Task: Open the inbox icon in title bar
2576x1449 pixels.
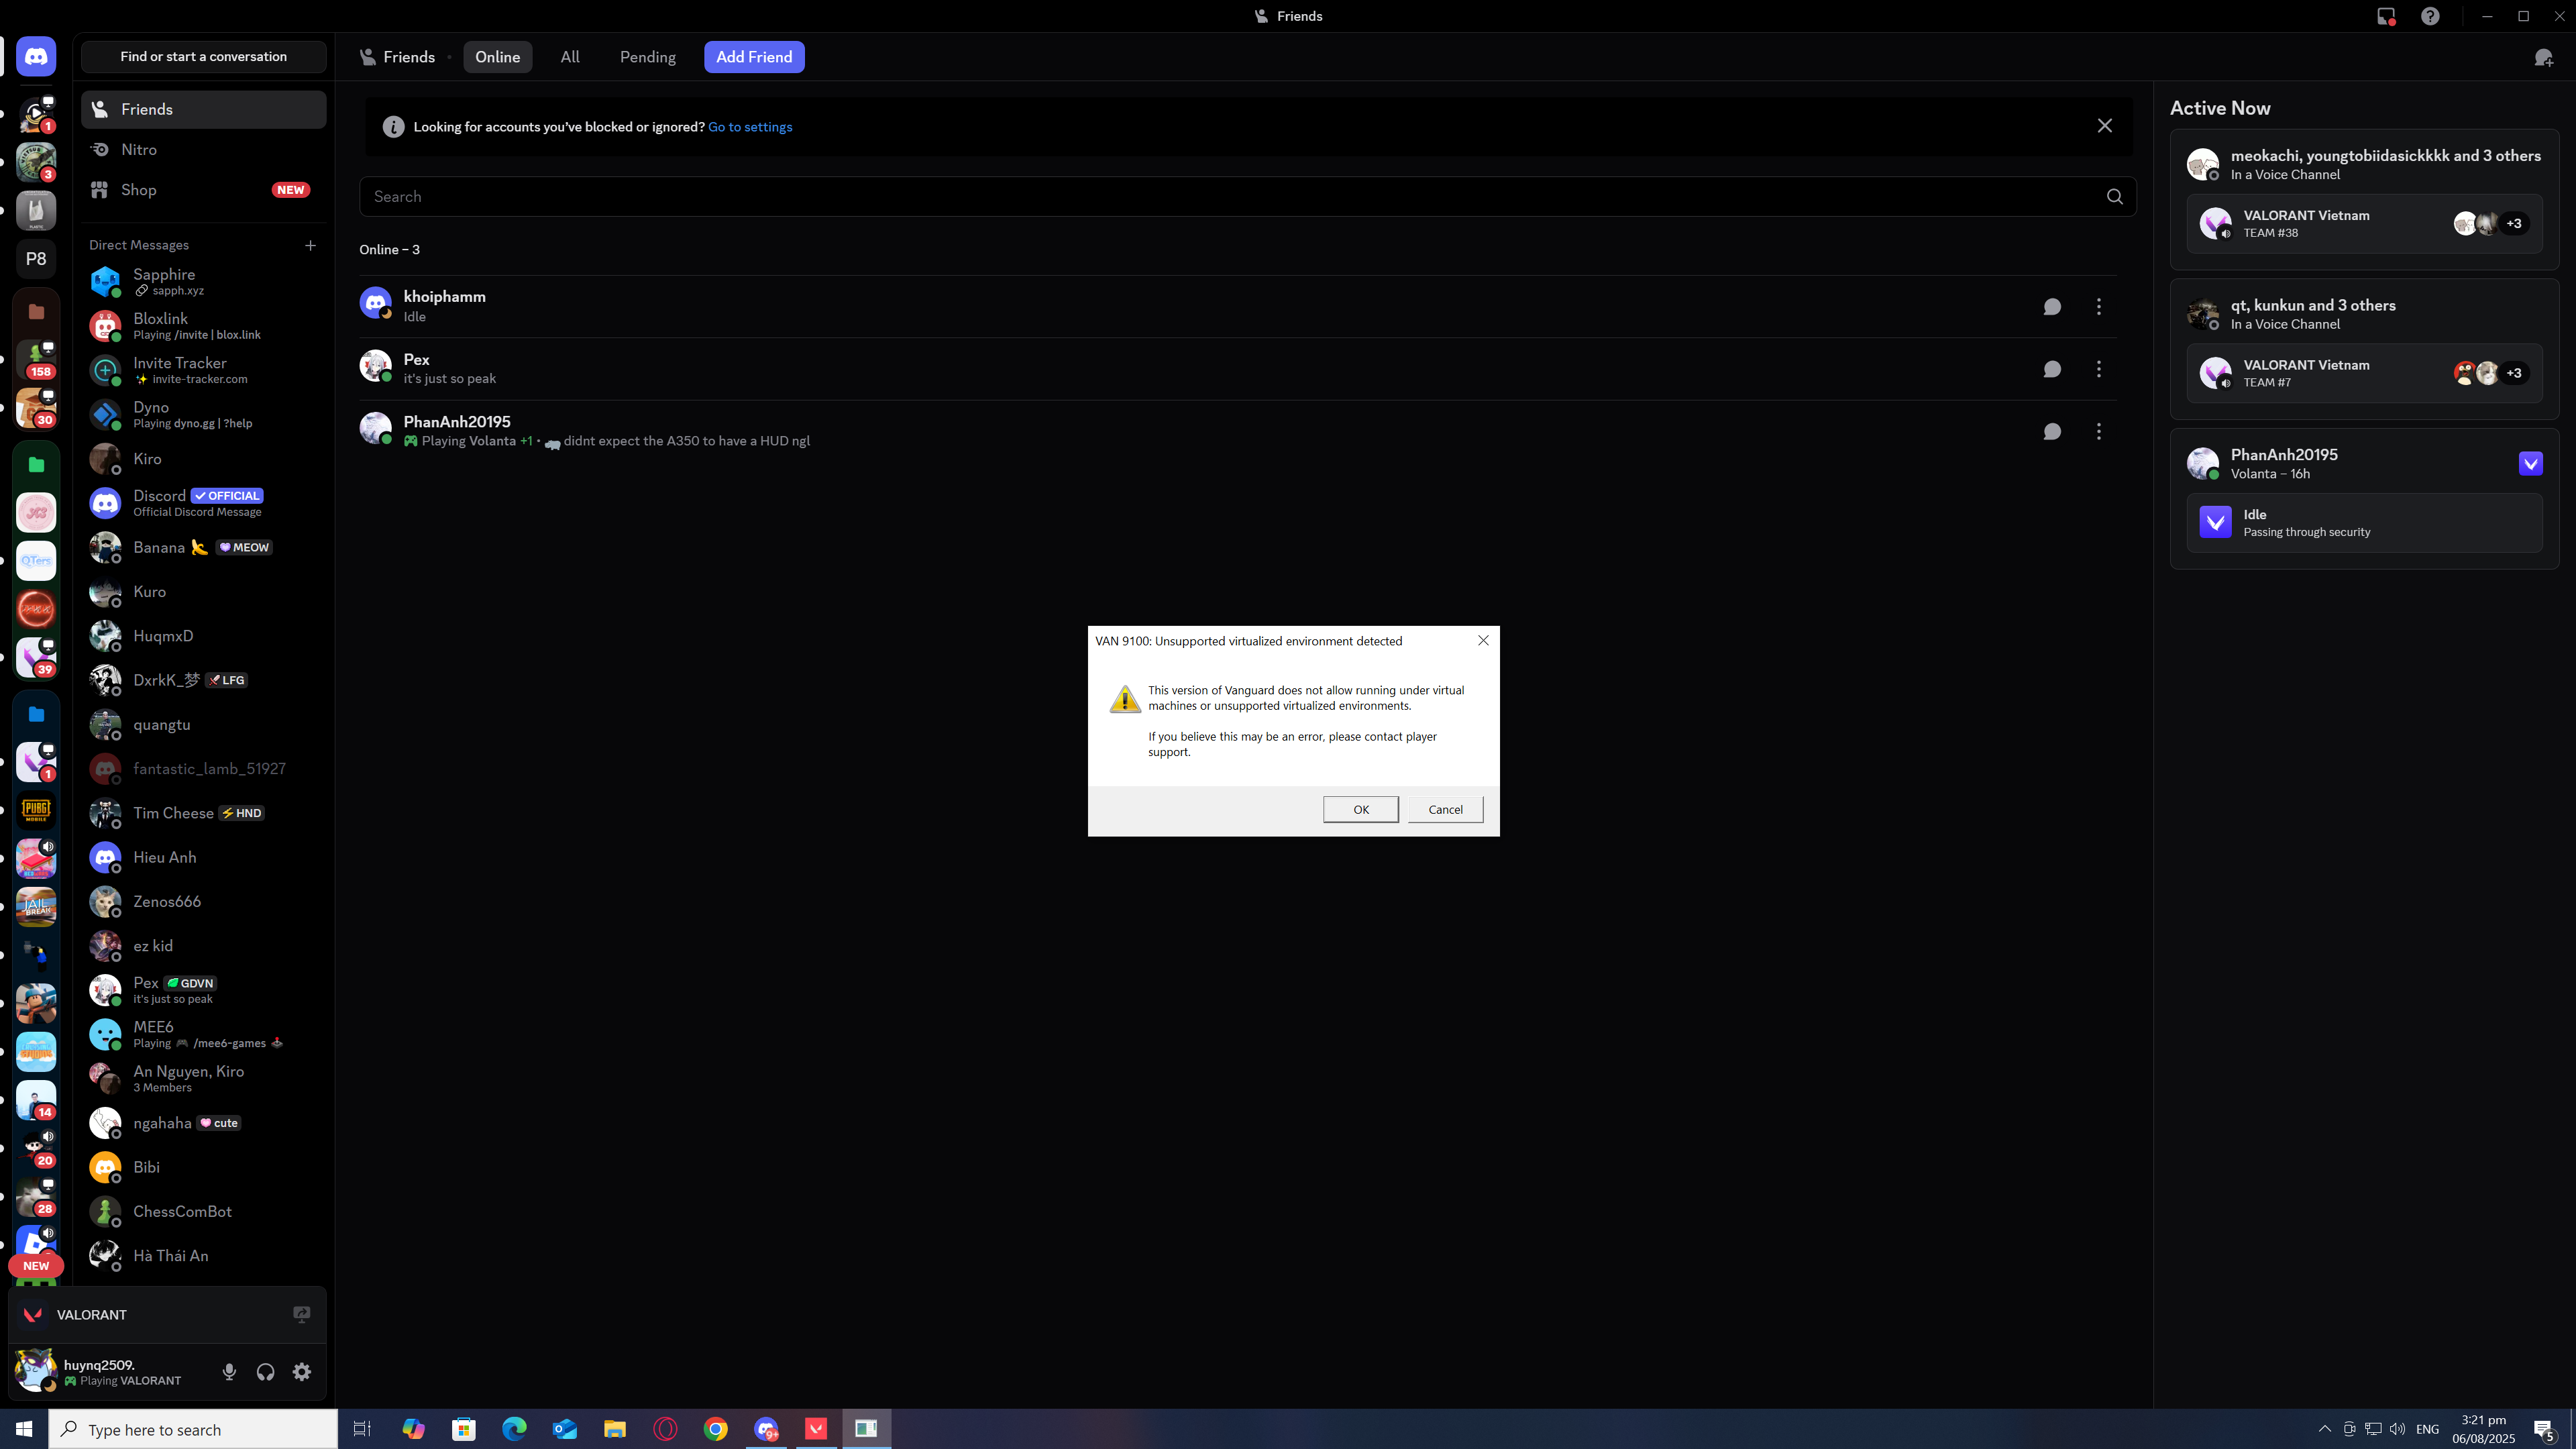Action: coord(2386,16)
